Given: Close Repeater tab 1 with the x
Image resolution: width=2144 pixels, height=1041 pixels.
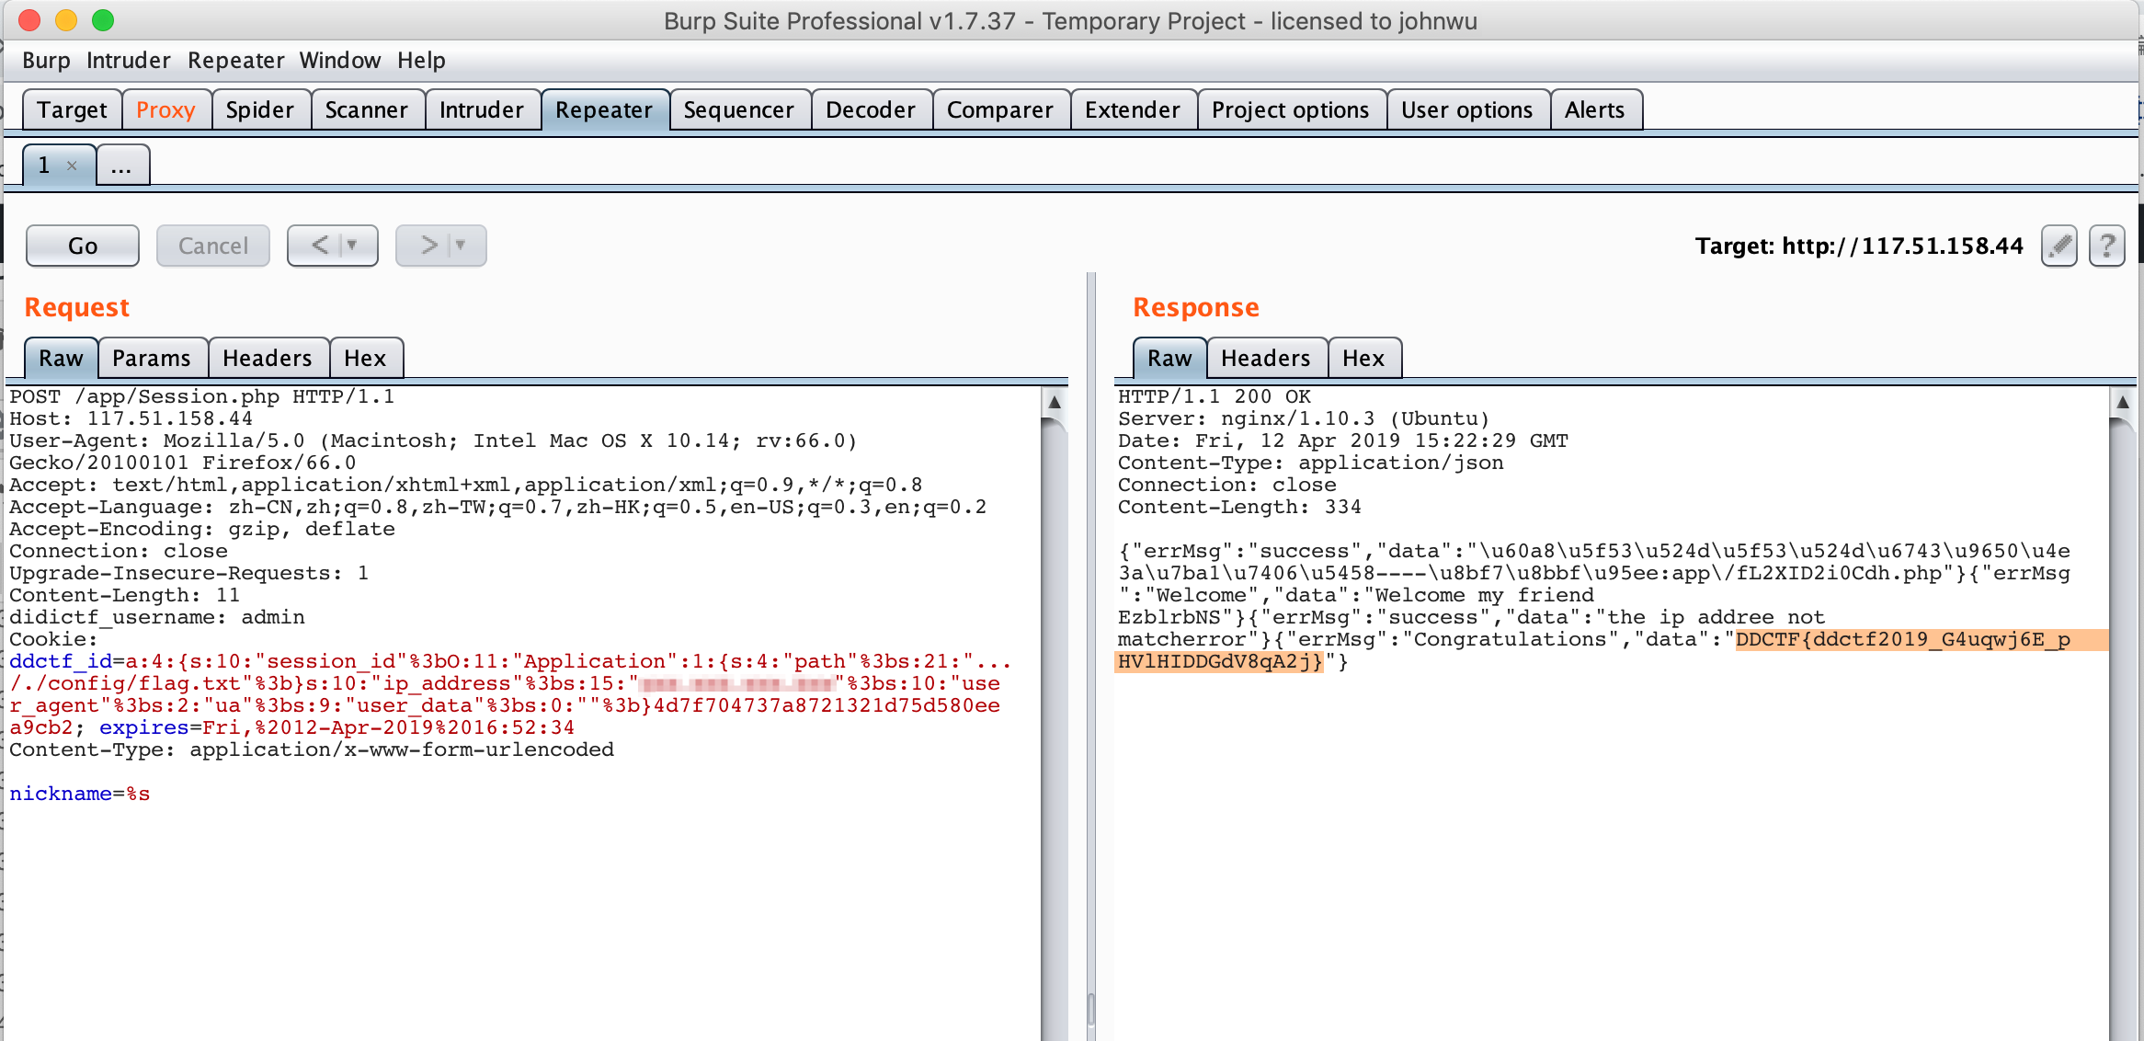Looking at the screenshot, I should [x=72, y=166].
